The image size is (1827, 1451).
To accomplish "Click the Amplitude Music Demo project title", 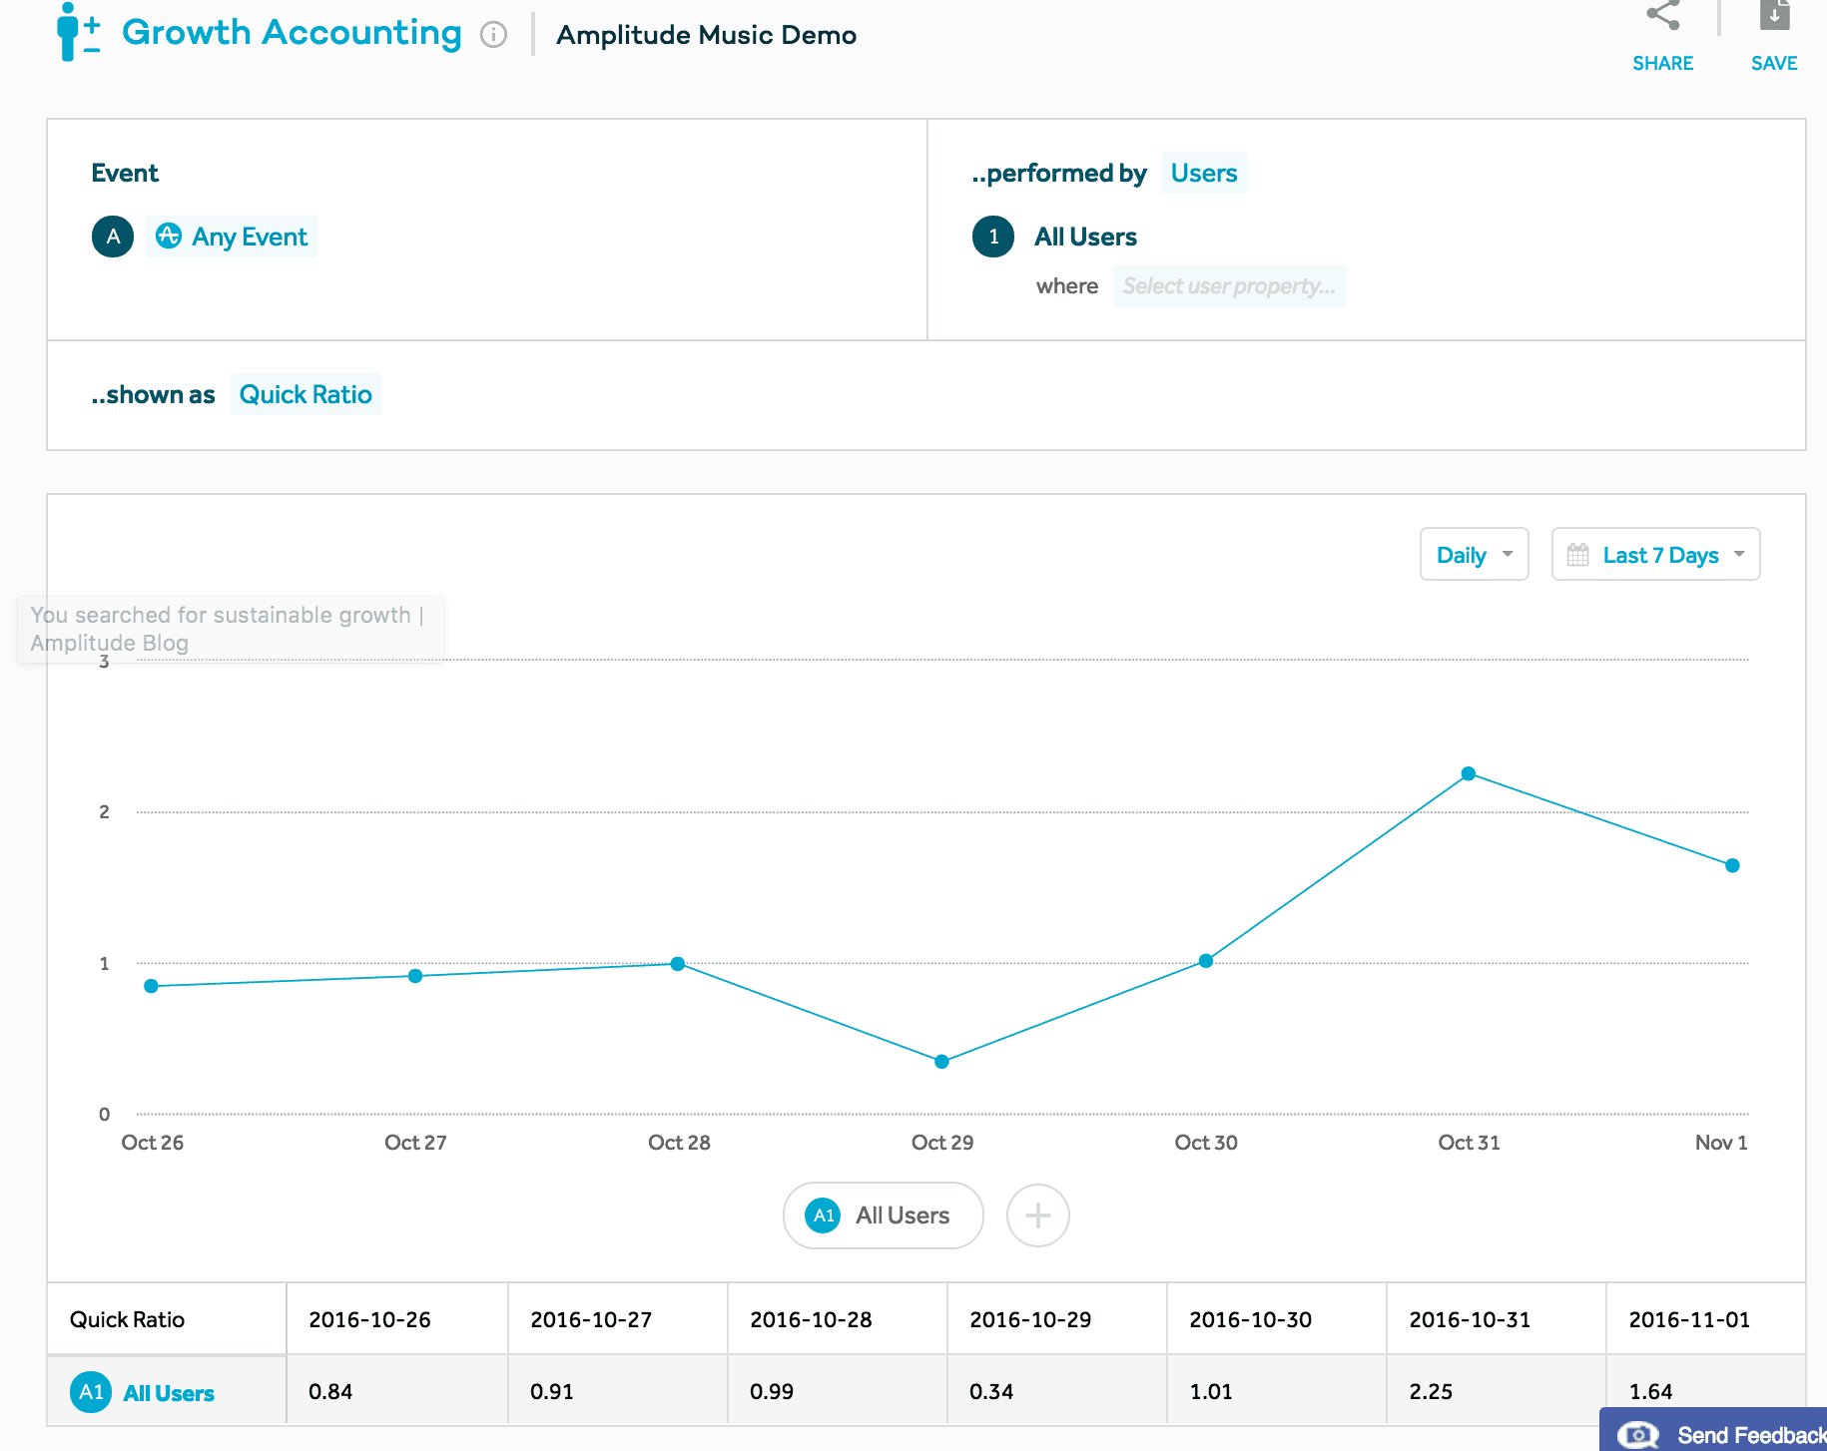I will (706, 35).
